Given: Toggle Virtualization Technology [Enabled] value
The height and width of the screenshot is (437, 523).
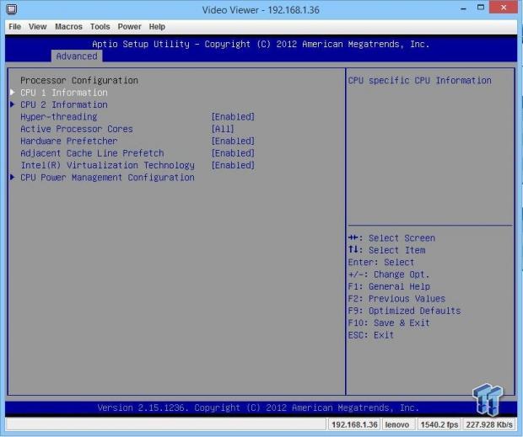Looking at the screenshot, I should pos(233,165).
